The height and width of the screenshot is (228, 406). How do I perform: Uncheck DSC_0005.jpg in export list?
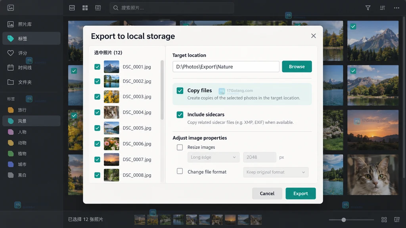pyautogui.click(x=98, y=128)
